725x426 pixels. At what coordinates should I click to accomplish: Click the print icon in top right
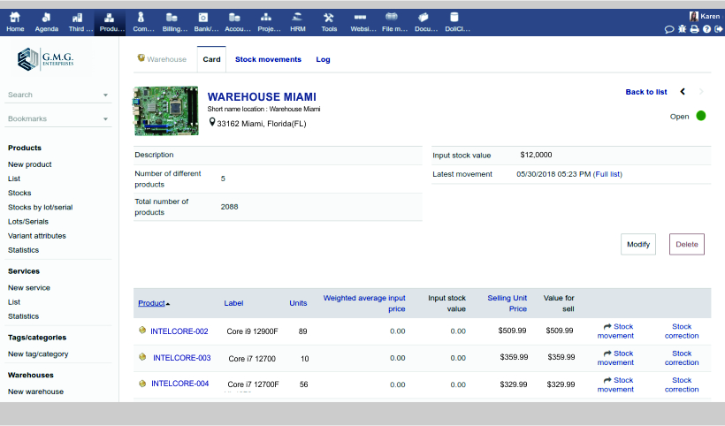(694, 29)
